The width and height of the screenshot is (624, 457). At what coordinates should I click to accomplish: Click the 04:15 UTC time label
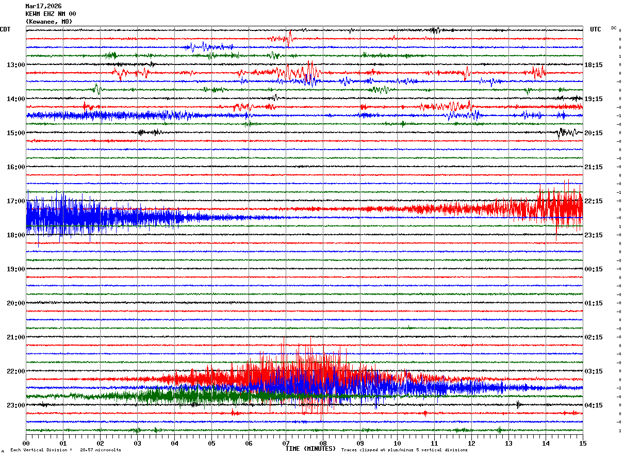coord(594,405)
